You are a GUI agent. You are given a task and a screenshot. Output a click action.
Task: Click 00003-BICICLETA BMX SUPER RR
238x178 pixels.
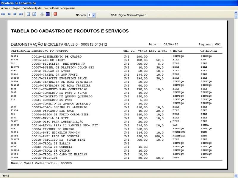pyautogui.click(x=58, y=64)
